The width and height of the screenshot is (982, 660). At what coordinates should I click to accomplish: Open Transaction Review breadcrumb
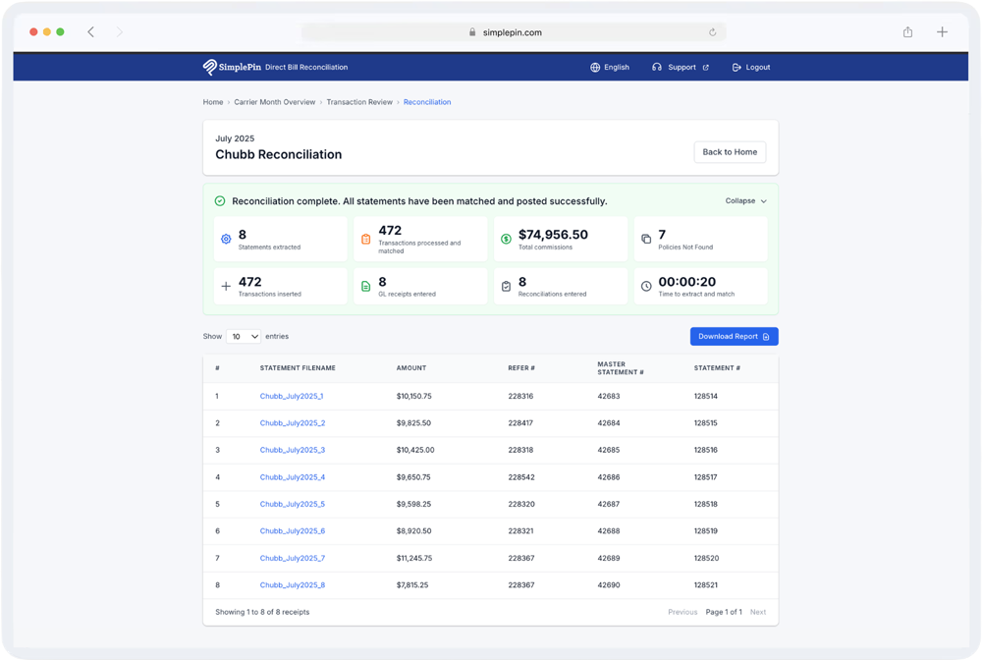click(359, 102)
